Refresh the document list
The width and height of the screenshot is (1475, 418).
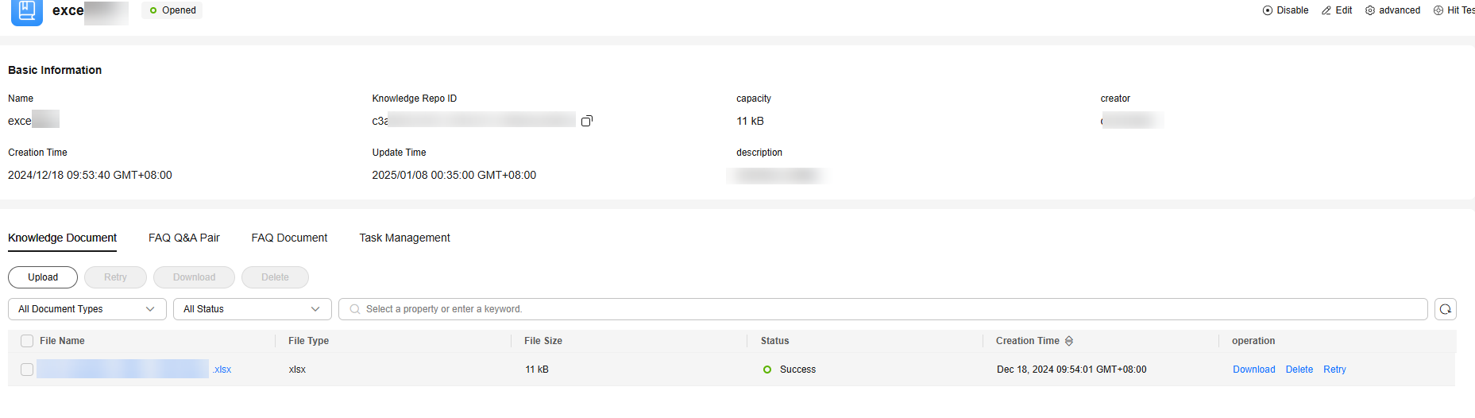click(1446, 309)
